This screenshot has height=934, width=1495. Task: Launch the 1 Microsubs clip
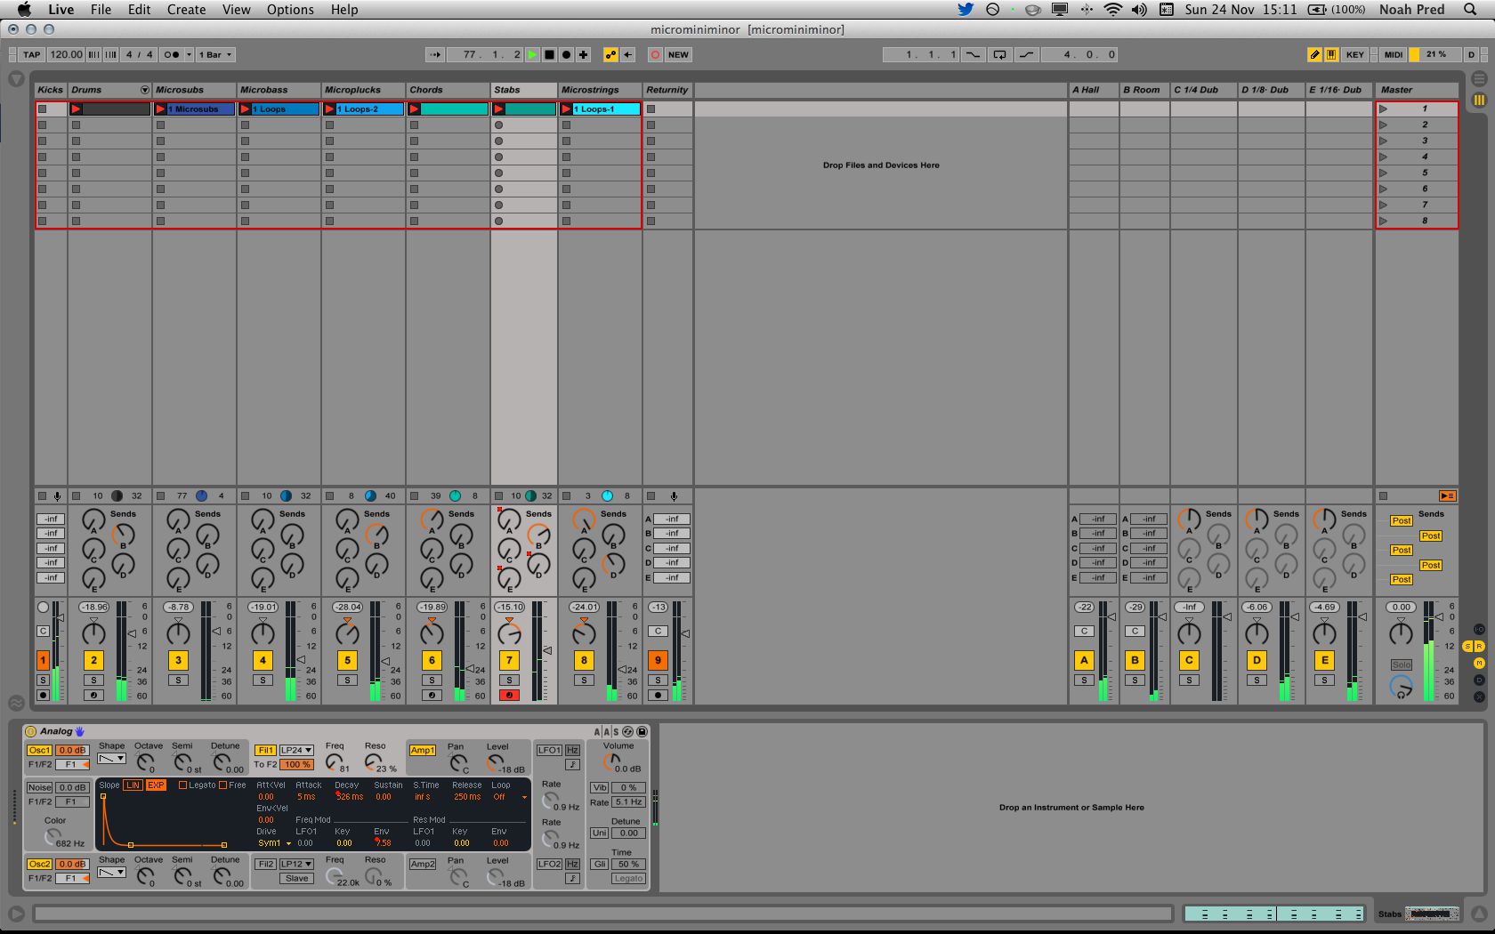point(161,109)
